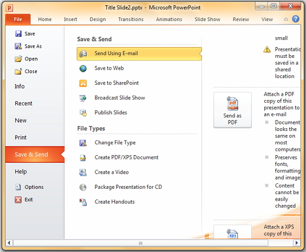Image resolution: width=306 pixels, height=252 pixels.
Task: Open the Slide Show tab
Action: point(207,19)
